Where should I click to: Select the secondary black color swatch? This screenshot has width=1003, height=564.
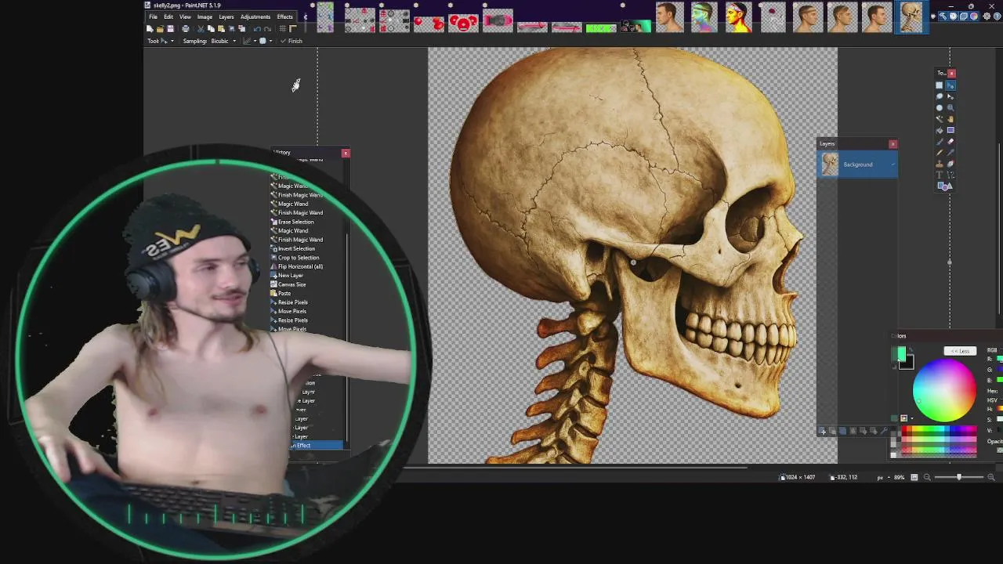click(911, 365)
